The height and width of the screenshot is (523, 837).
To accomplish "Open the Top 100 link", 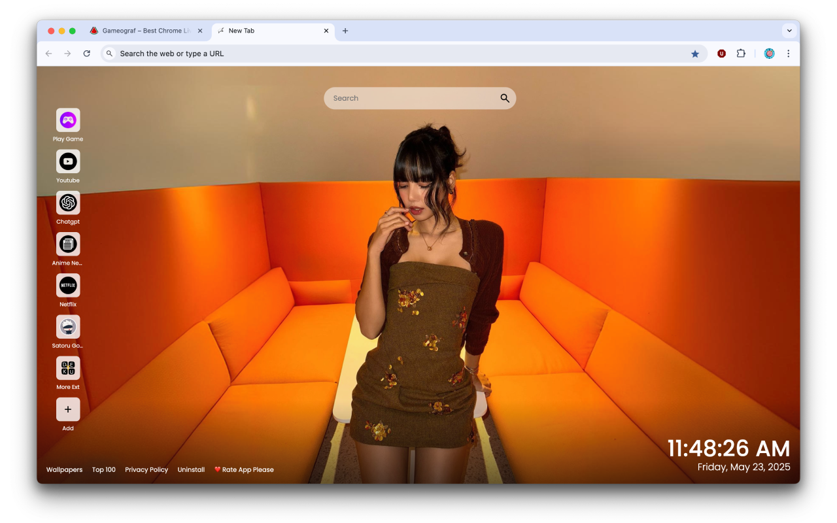I will pyautogui.click(x=104, y=469).
